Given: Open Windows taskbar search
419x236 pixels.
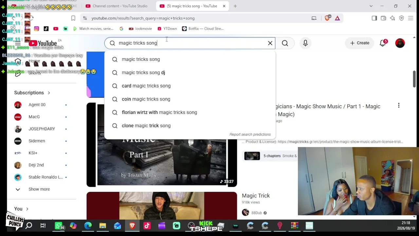Looking at the screenshot, I should click(29, 226).
